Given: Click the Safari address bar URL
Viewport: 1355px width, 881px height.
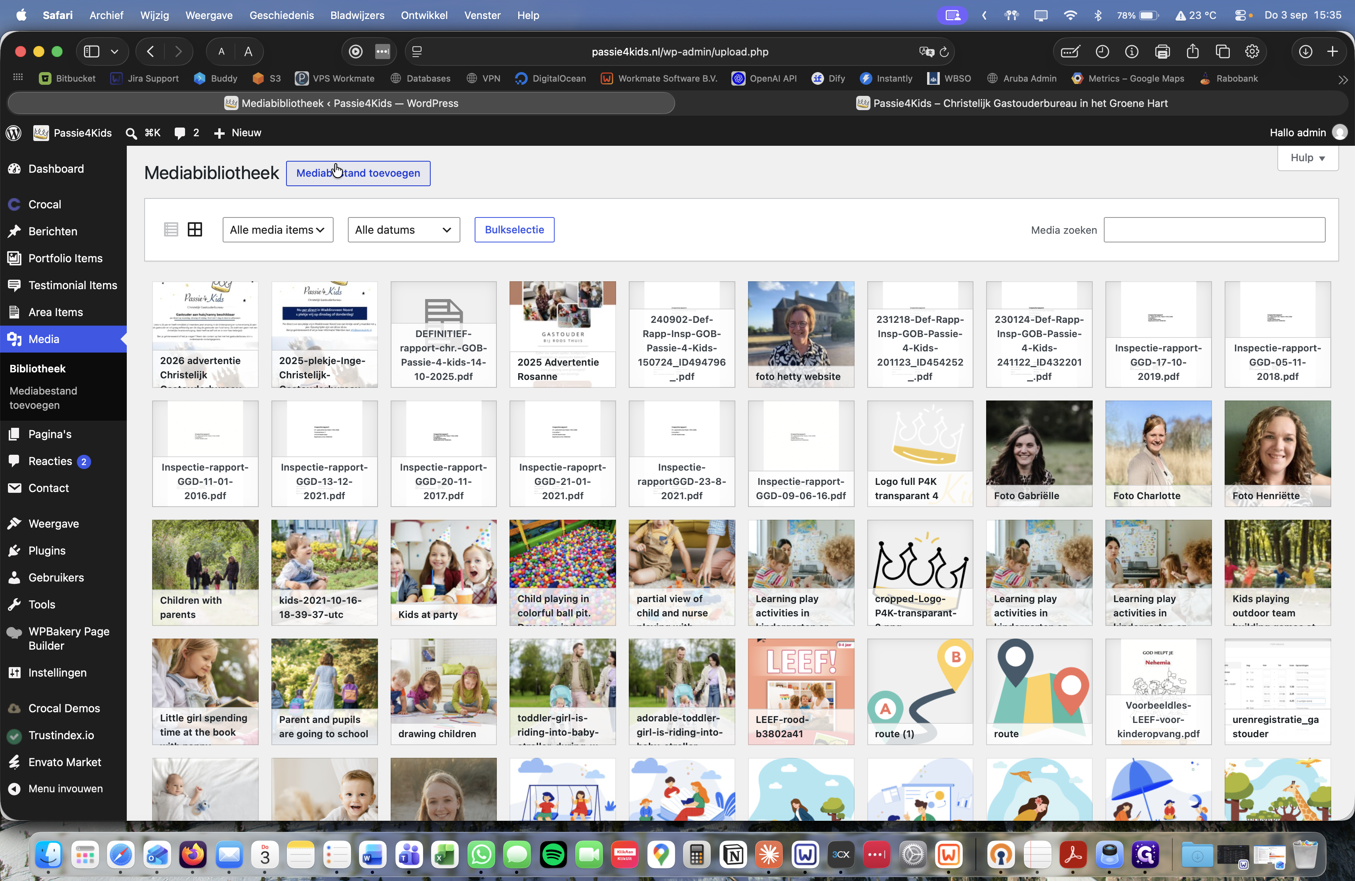Looking at the screenshot, I should click(x=680, y=52).
